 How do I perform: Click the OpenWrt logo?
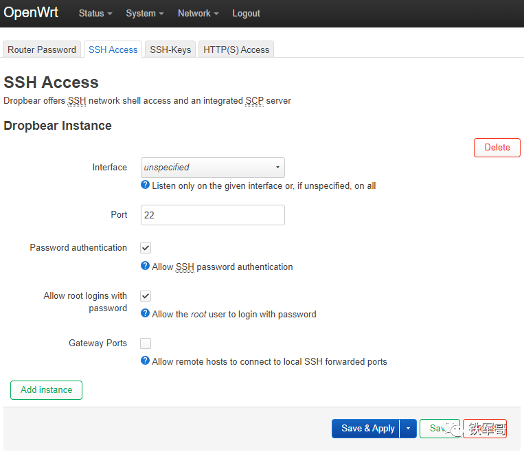[31, 12]
